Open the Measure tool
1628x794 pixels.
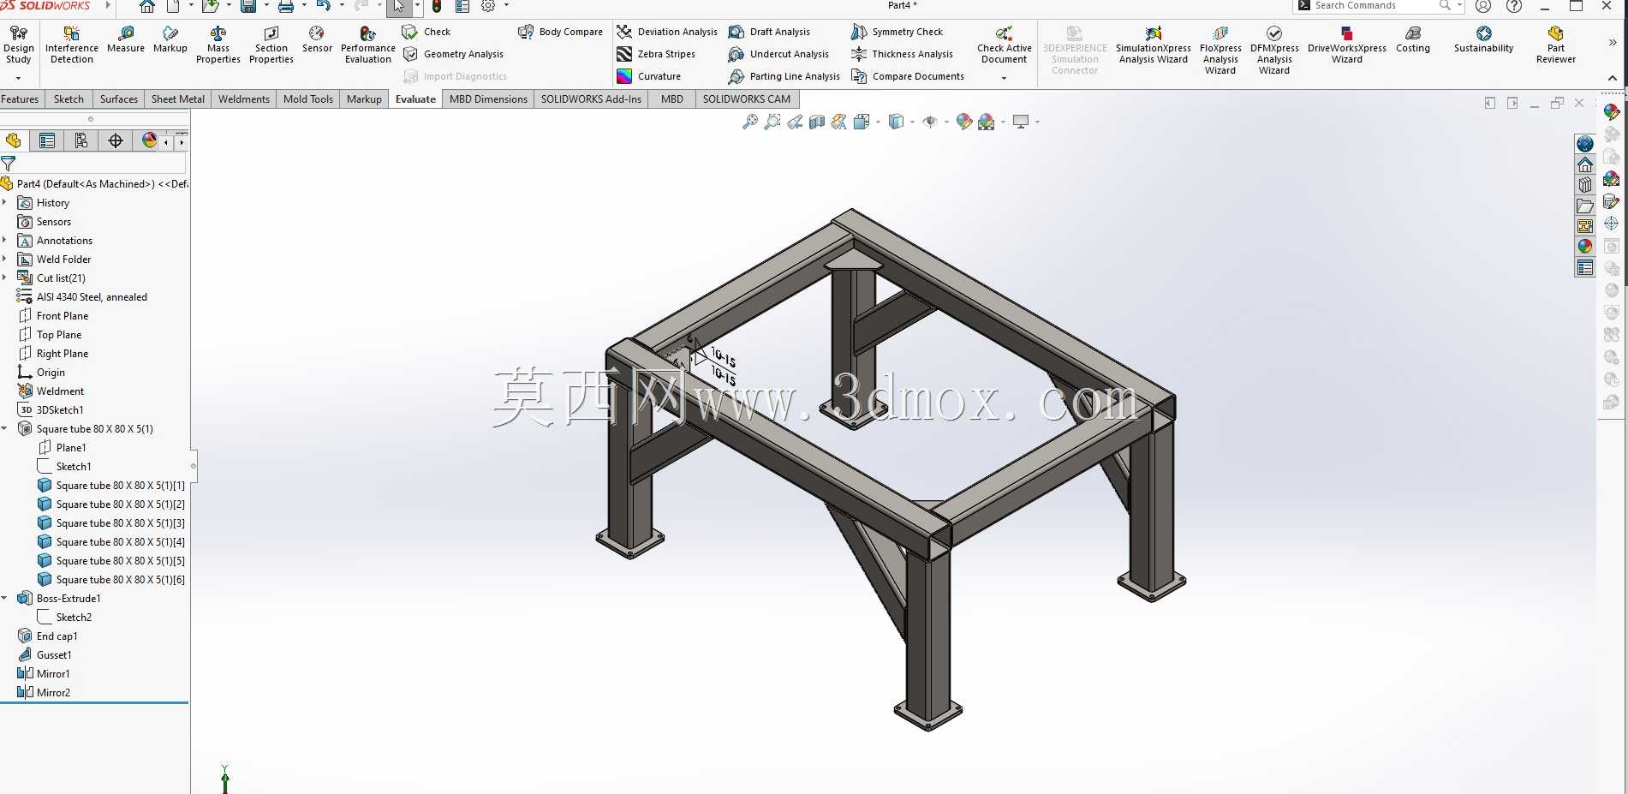pos(126,40)
